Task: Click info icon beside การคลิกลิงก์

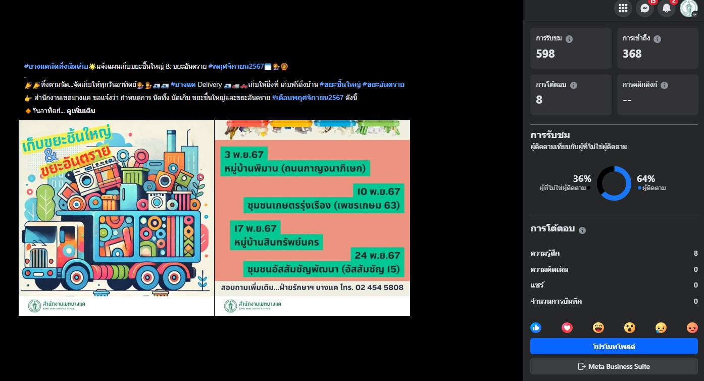Action: click(x=665, y=85)
